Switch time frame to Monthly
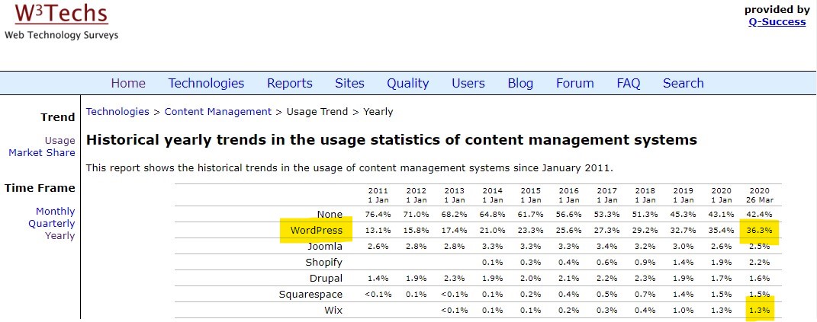This screenshot has height=322, width=817. click(55, 211)
